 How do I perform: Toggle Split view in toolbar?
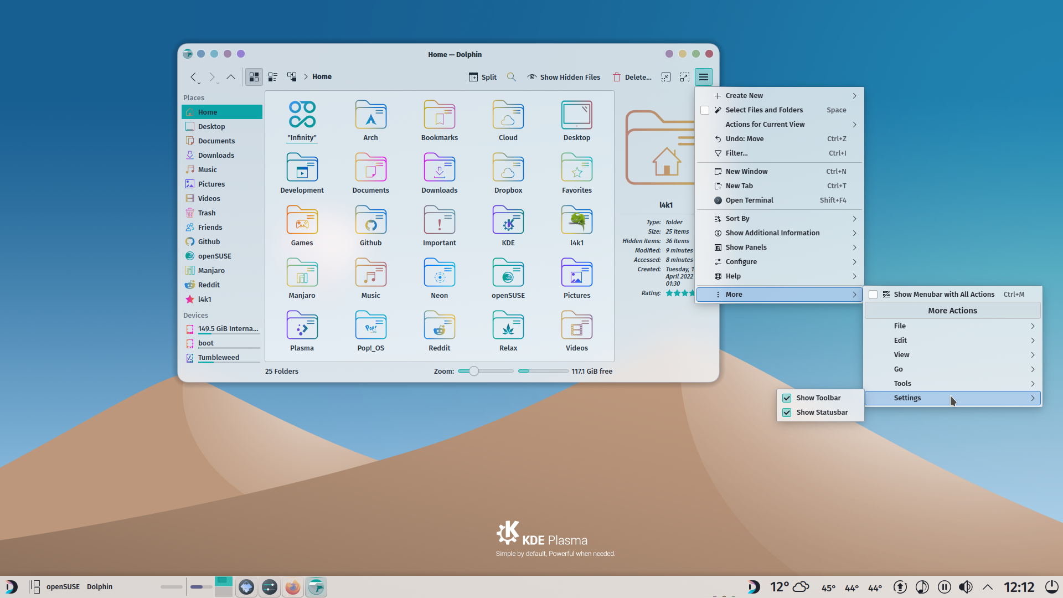click(x=483, y=77)
